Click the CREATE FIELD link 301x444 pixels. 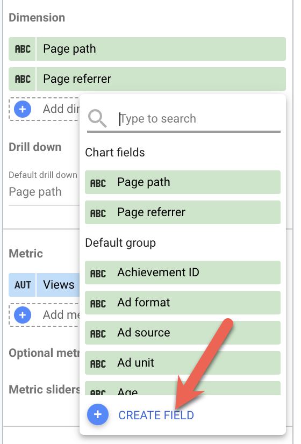[156, 415]
